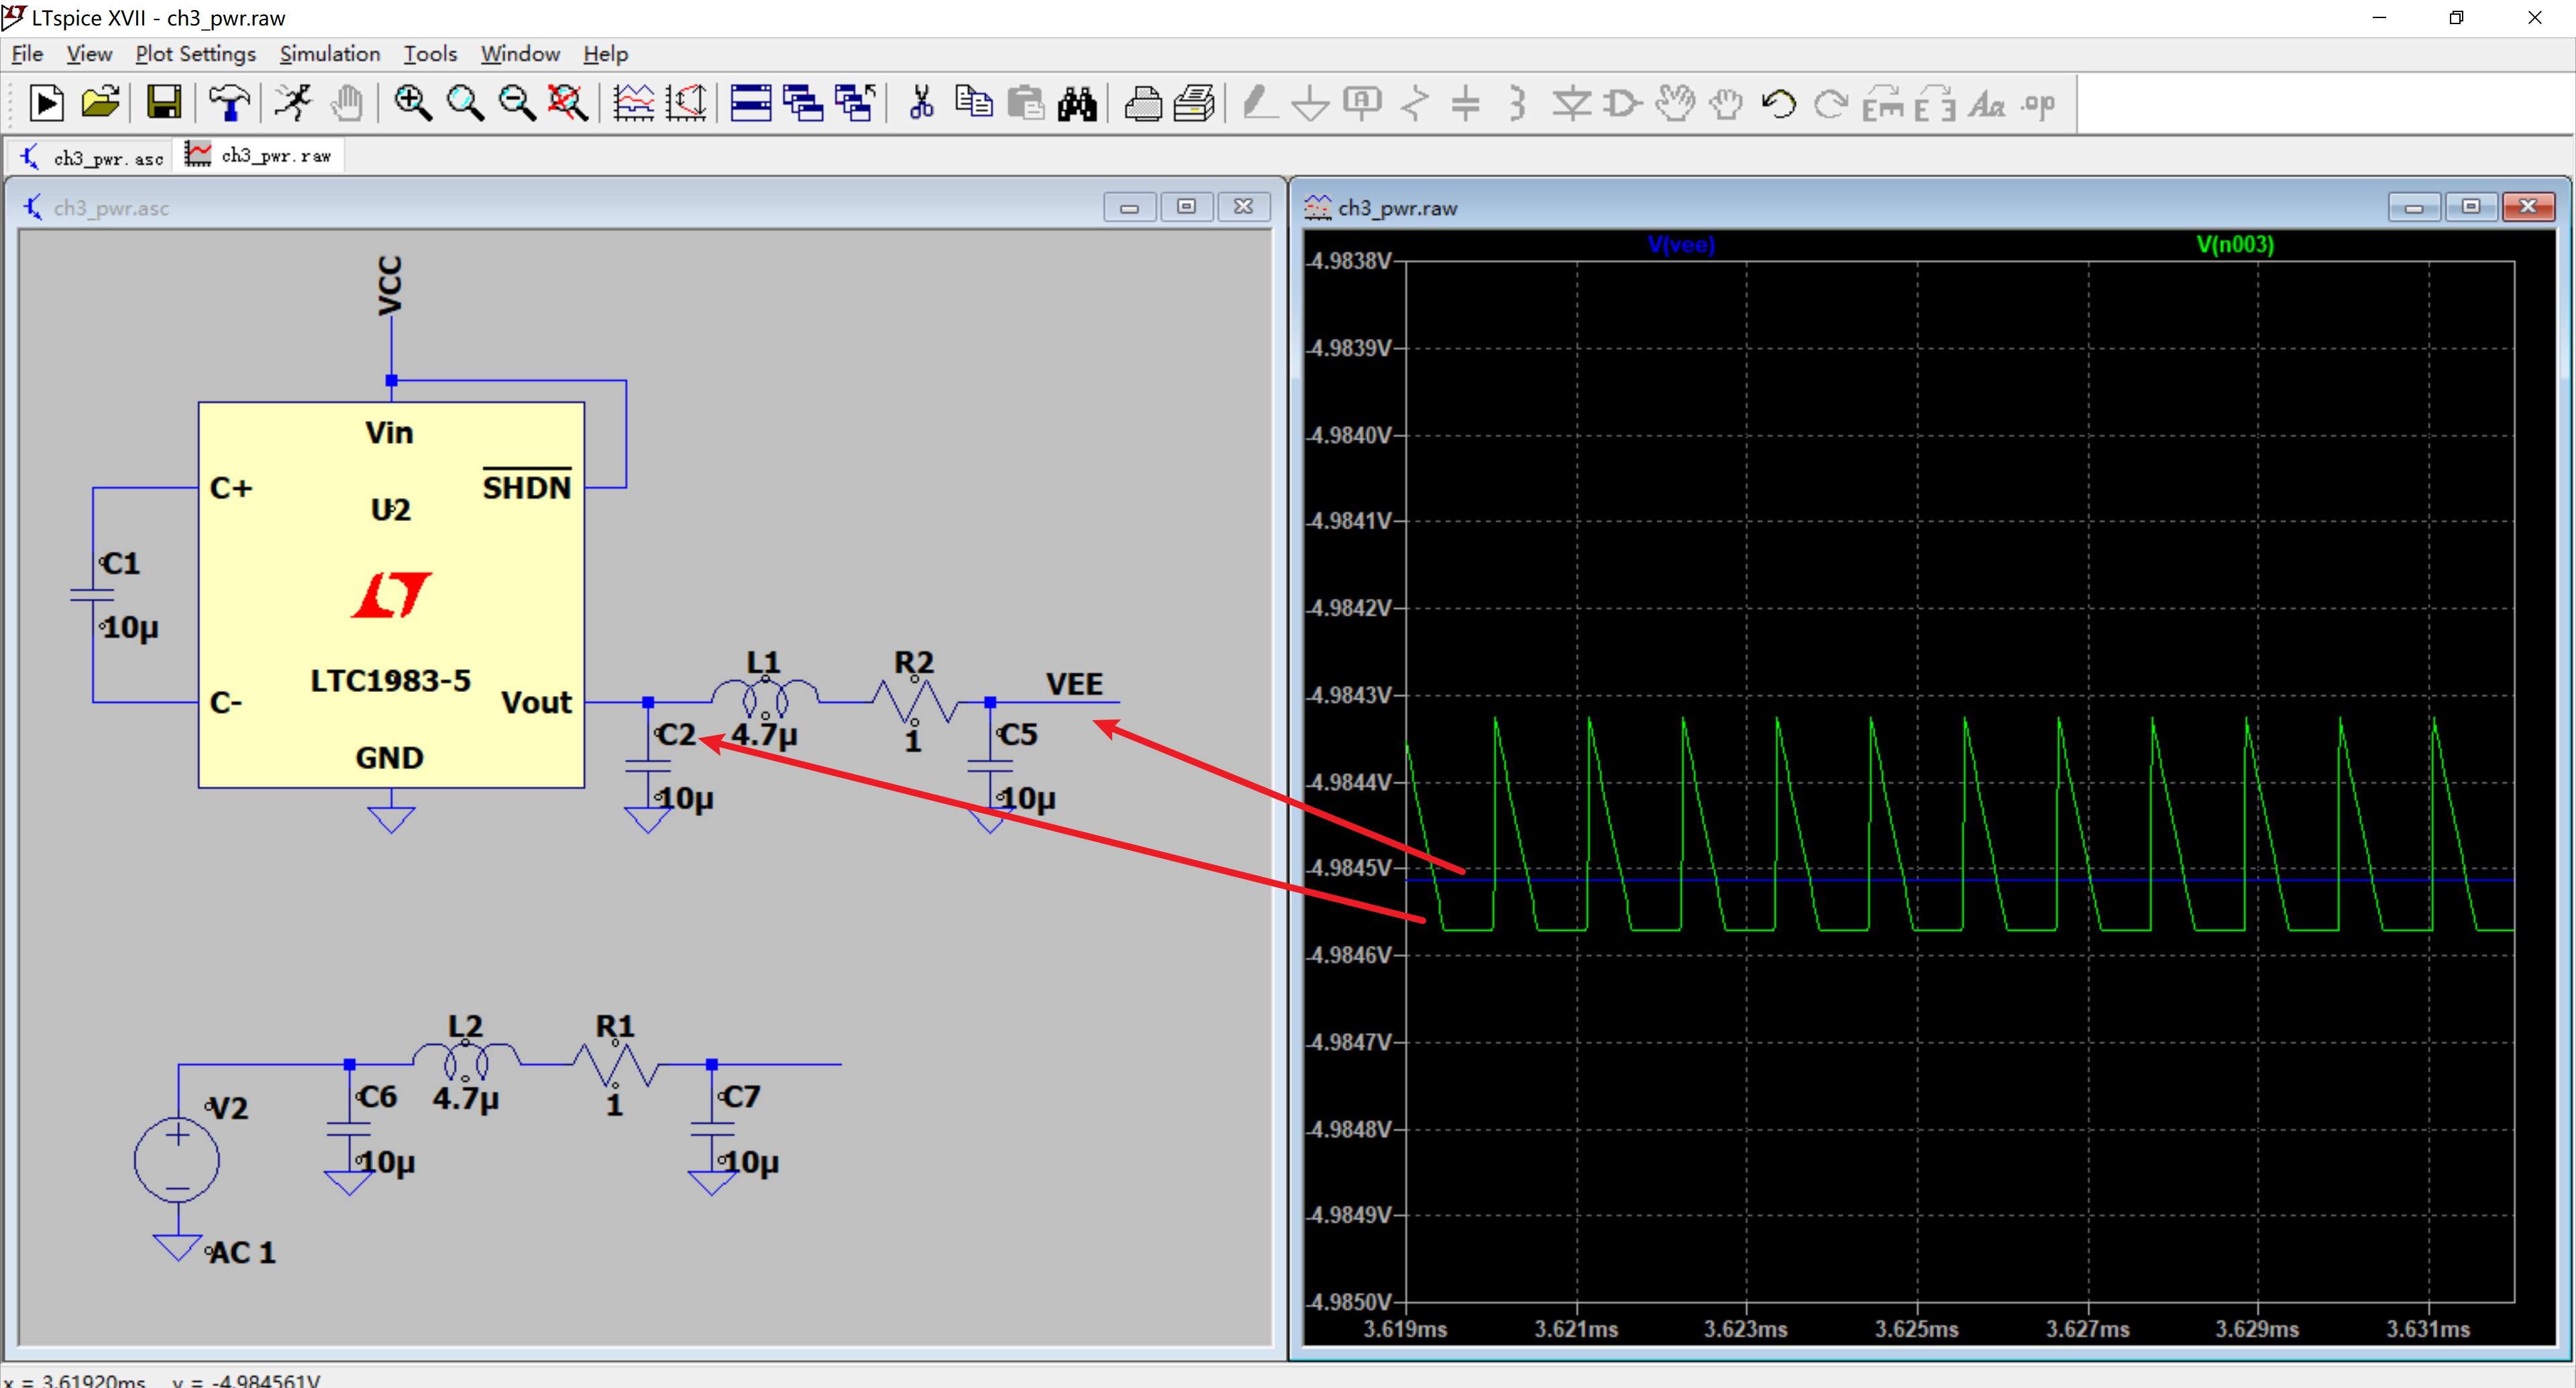Click the scissors Cut icon
The image size is (2576, 1388).
click(x=922, y=103)
